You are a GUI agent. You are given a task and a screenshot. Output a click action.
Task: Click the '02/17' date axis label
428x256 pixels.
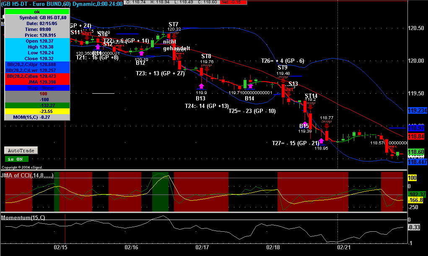(202, 247)
